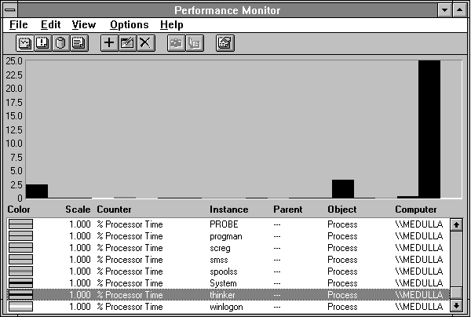The height and width of the screenshot is (317, 471).
Task: Open the Alert view toolbar icon
Action: click(x=43, y=43)
